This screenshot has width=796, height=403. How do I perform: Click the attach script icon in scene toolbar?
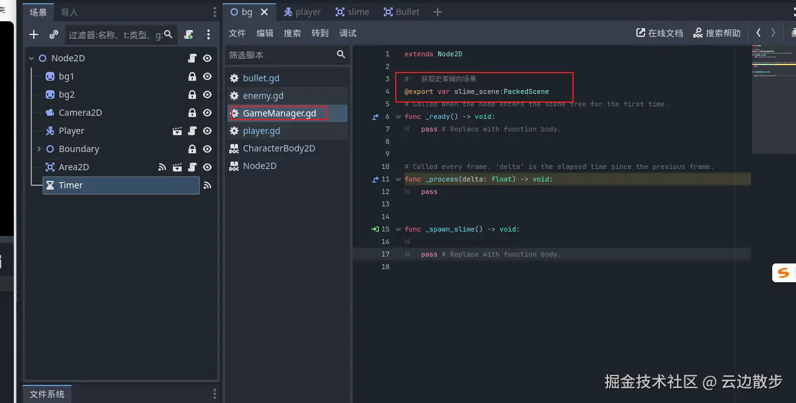coord(189,35)
